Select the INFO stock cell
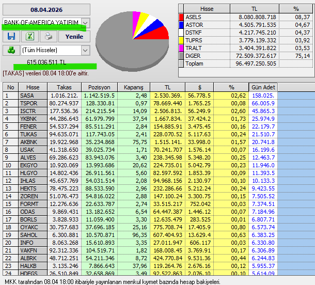The width and height of the screenshot is (315, 285). pos(33,243)
